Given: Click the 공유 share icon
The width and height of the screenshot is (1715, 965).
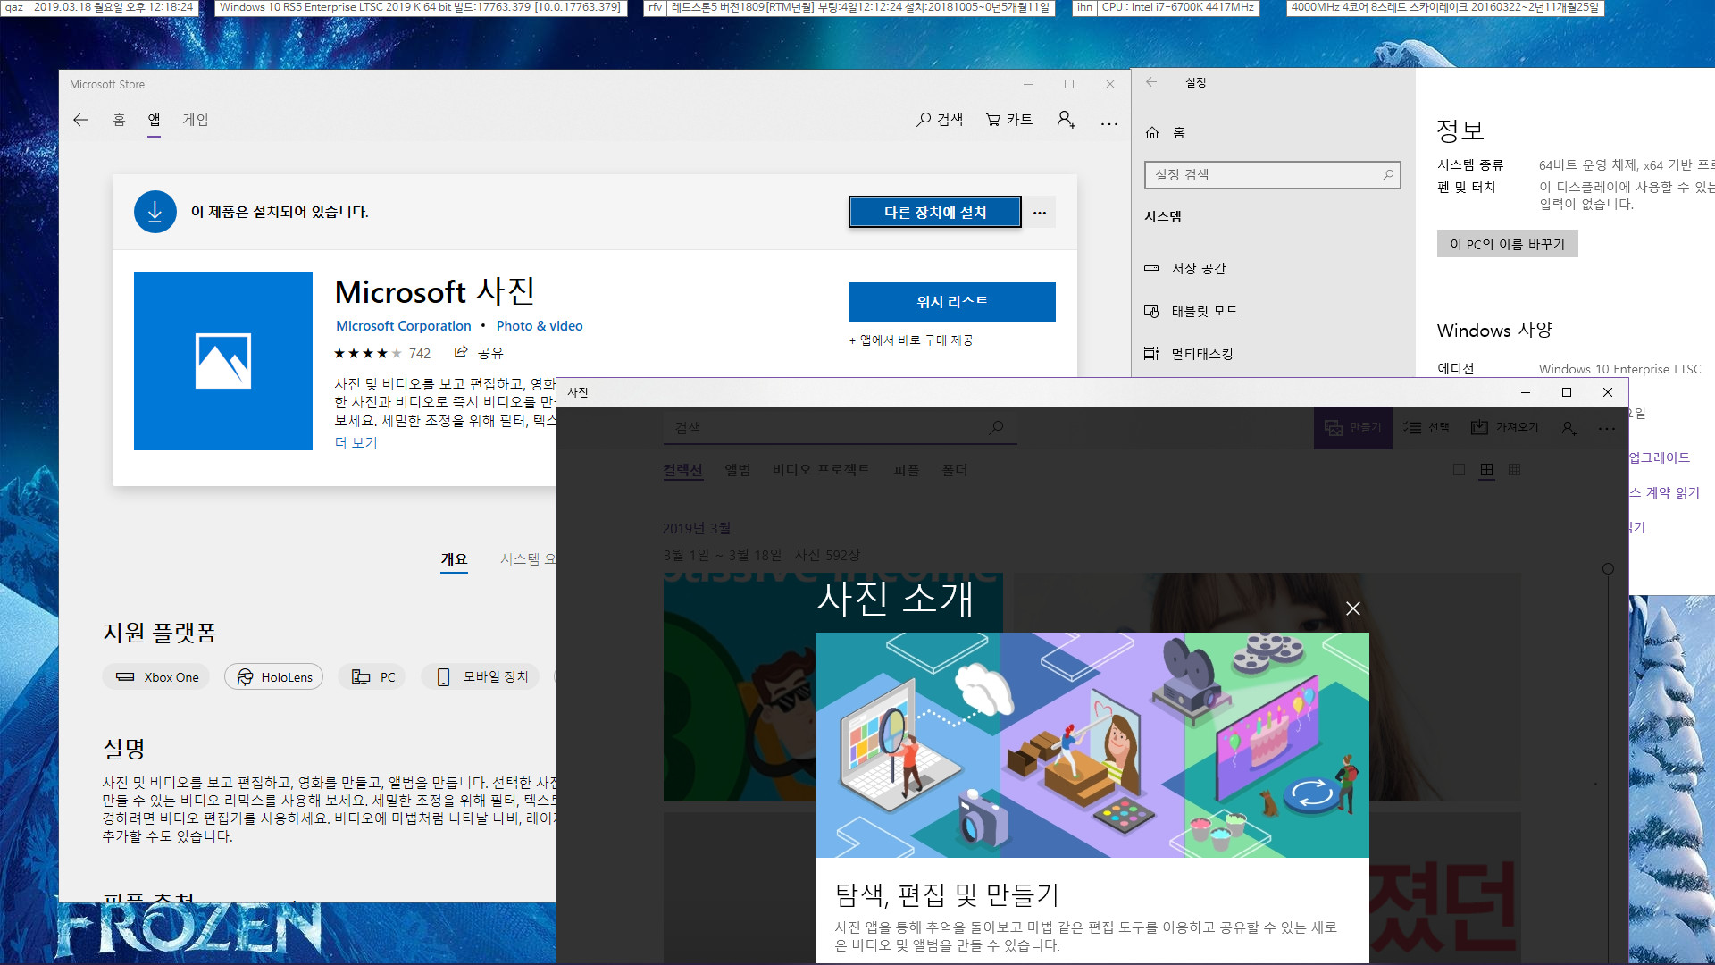Looking at the screenshot, I should 479,353.
